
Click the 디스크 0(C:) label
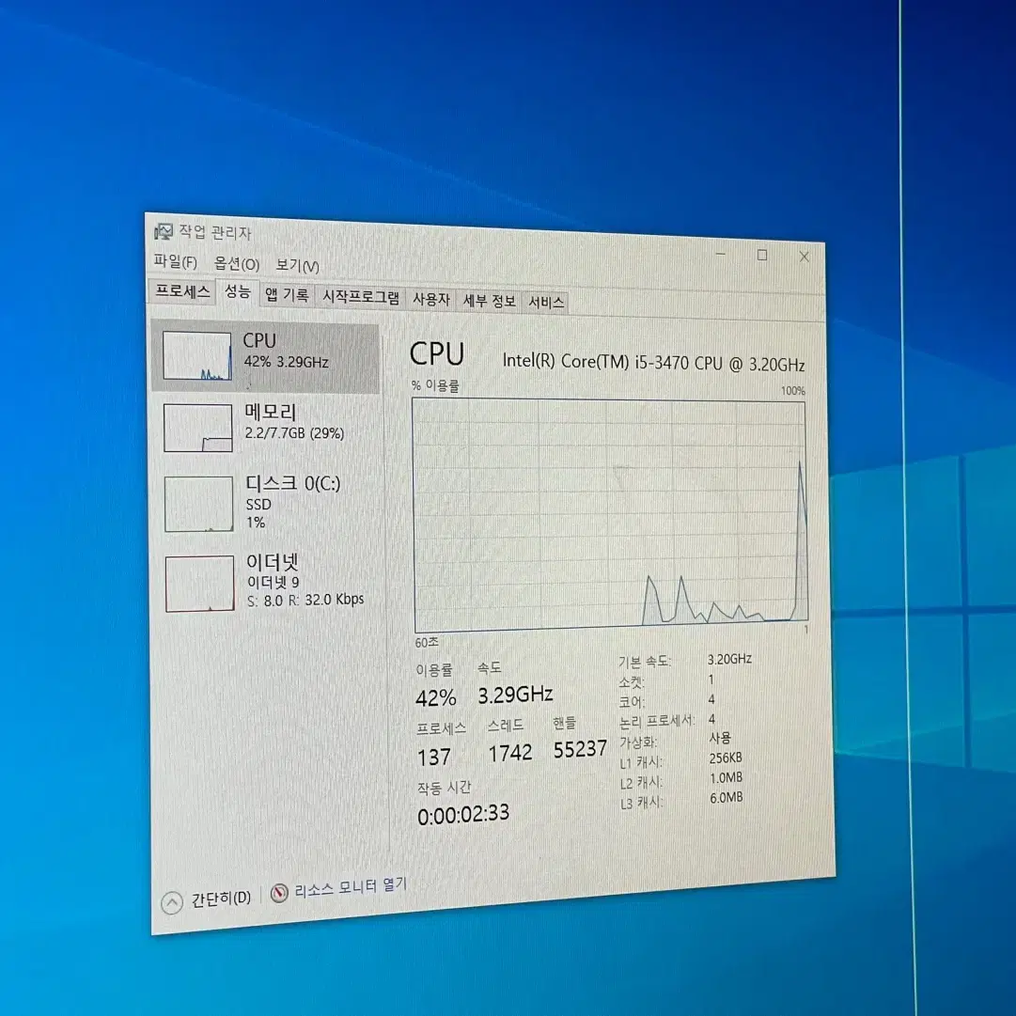293,483
